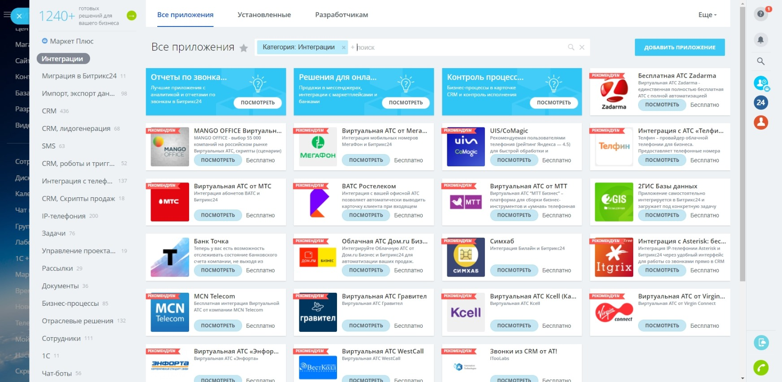Click the page vertical scrollbar
Screen dimensions: 782x382
tap(743, 143)
